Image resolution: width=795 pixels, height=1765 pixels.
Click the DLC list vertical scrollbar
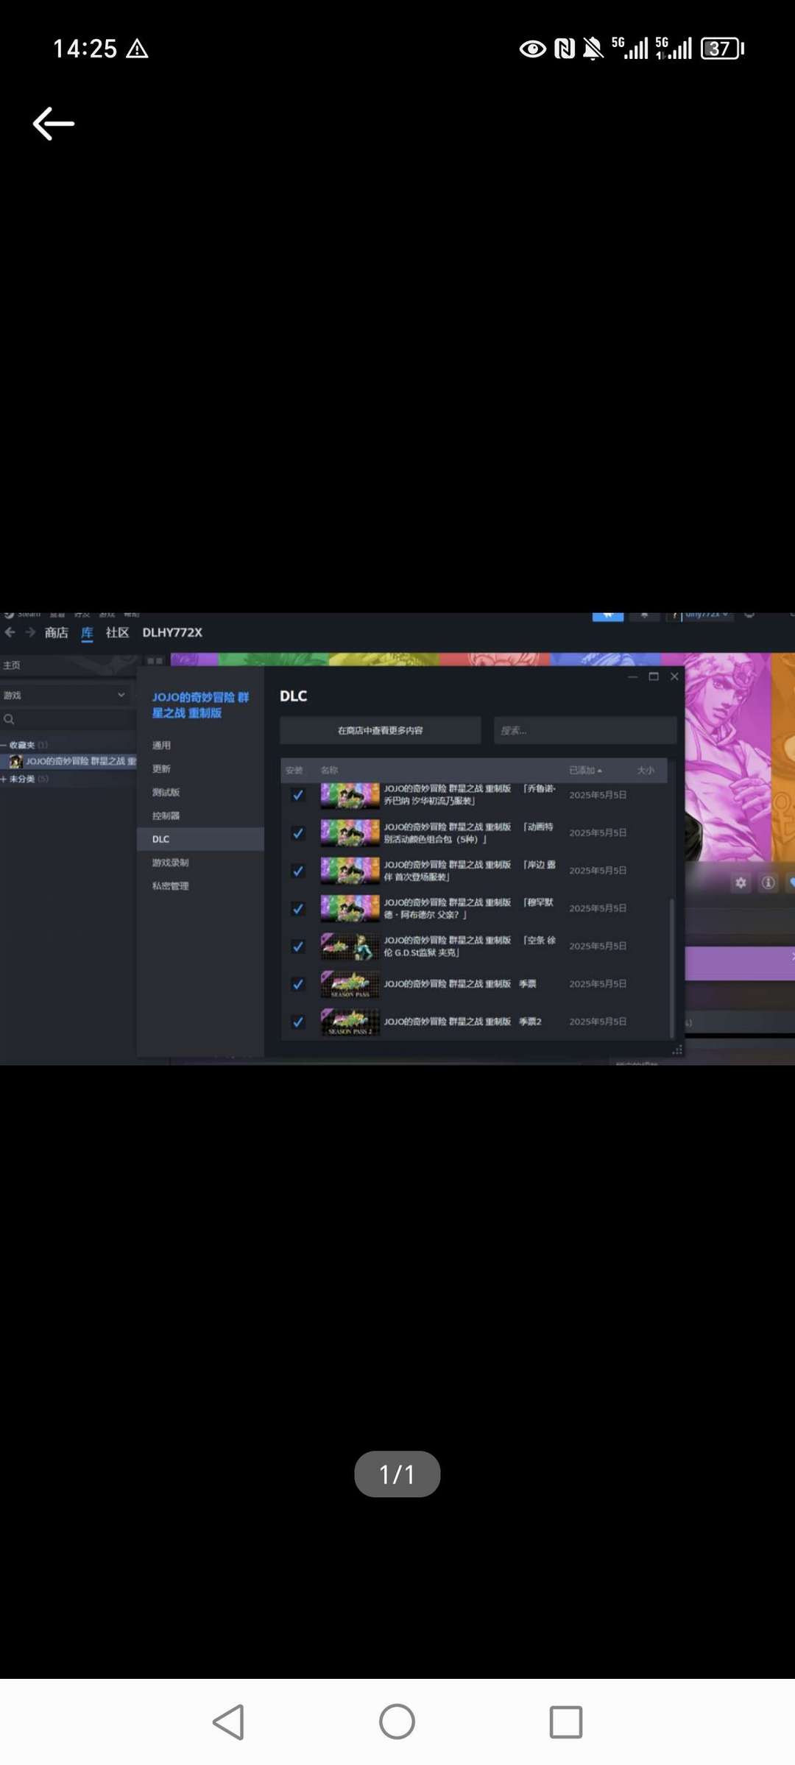coord(671,964)
